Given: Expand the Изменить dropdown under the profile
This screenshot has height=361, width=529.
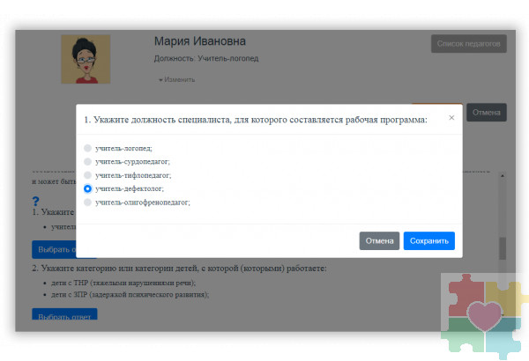Looking at the screenshot, I should point(176,79).
